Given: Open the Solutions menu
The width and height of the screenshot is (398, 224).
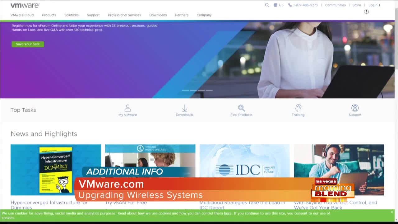Looking at the screenshot, I should [72, 15].
